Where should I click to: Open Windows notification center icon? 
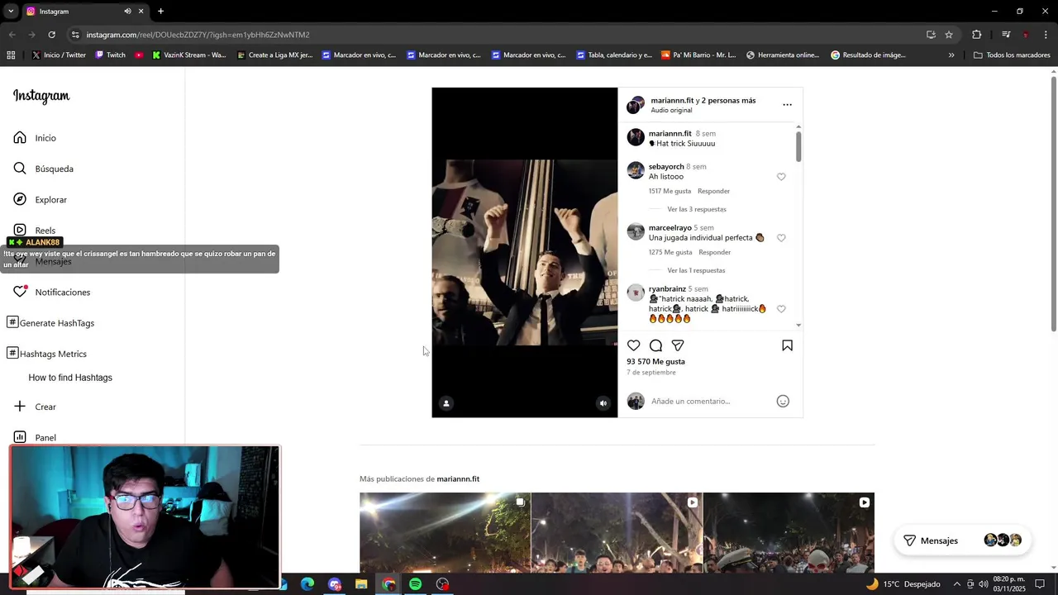pyautogui.click(x=1040, y=584)
